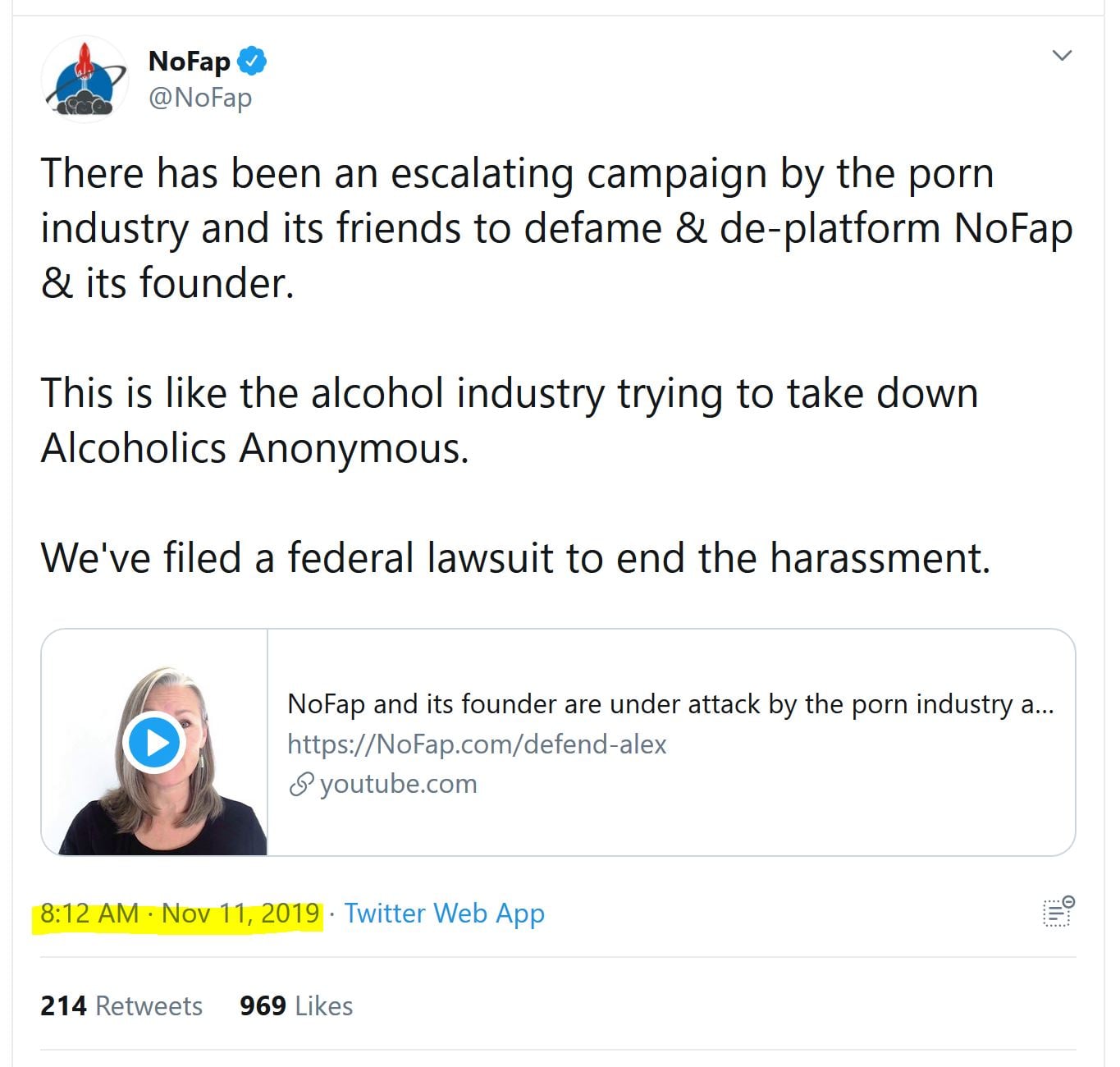Image resolution: width=1120 pixels, height=1067 pixels.
Task: Open the tweet activity list icon
Action: coord(1058,912)
